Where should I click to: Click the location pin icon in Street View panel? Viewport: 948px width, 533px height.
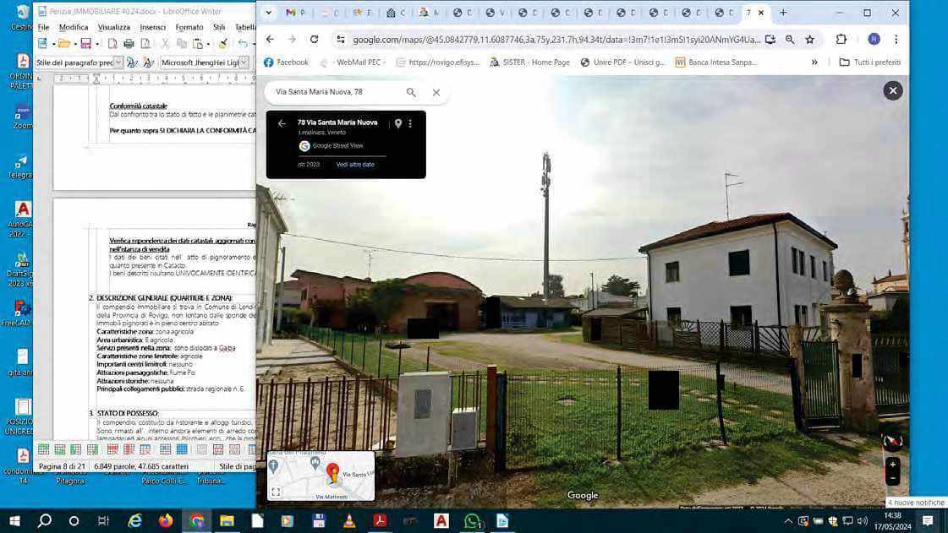(398, 123)
